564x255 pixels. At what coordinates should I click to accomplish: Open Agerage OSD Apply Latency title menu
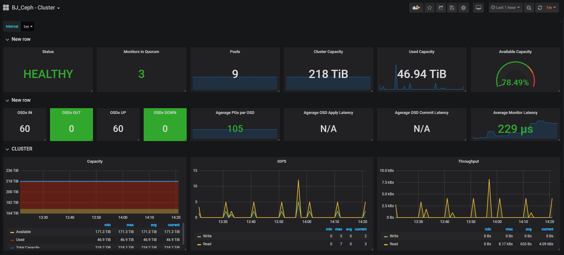pyautogui.click(x=328, y=113)
